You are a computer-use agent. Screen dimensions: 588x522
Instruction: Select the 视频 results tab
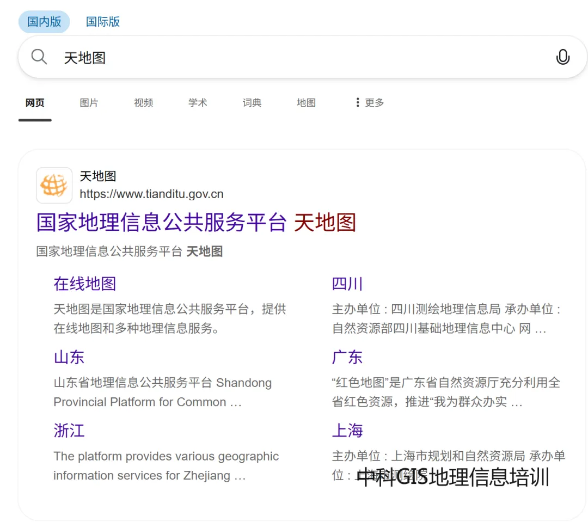[x=143, y=103]
